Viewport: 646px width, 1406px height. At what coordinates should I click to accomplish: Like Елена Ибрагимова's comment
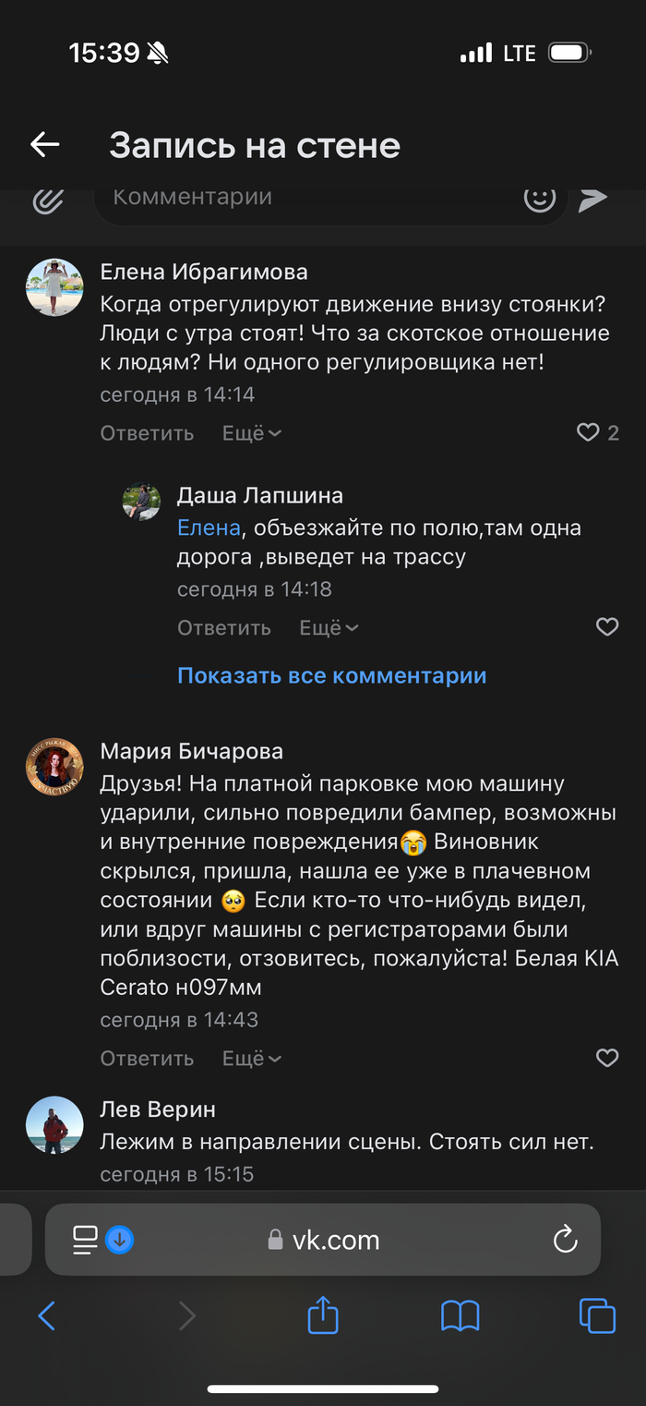coord(589,432)
